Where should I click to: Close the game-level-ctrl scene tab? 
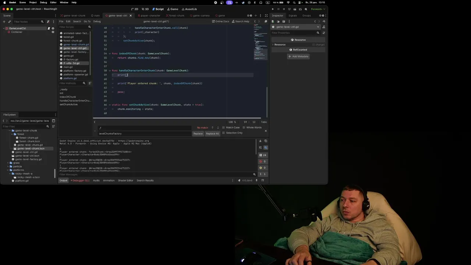pos(130,15)
